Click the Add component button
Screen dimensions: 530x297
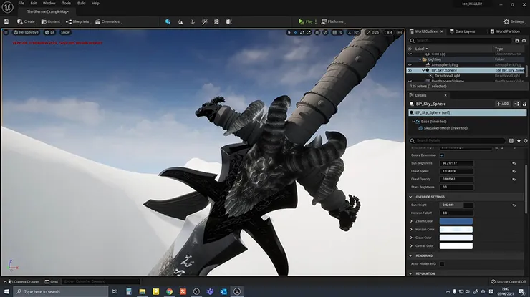(x=503, y=104)
